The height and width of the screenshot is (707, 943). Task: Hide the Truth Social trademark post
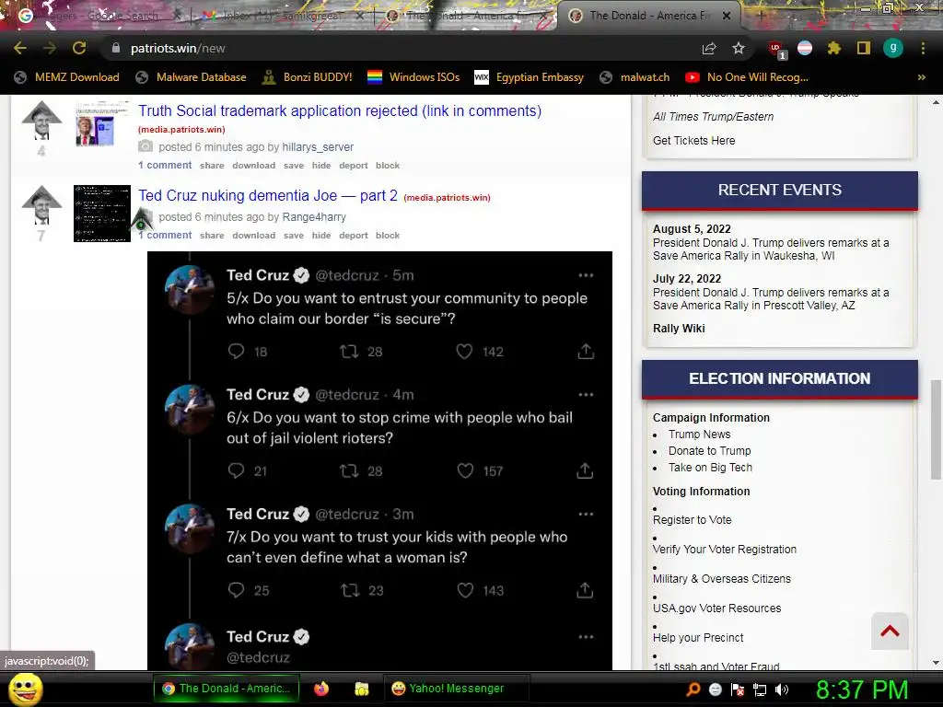click(x=321, y=166)
